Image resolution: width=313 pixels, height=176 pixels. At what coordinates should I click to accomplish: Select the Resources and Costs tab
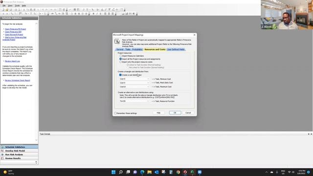(x=155, y=49)
